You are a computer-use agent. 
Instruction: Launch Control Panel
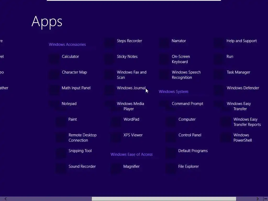coord(190,135)
